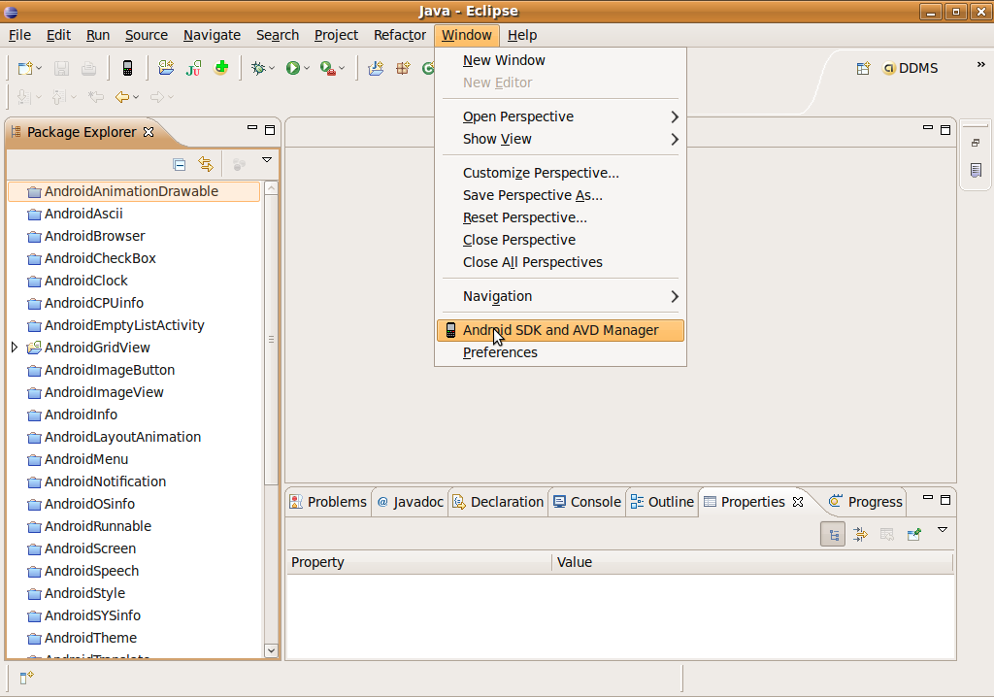
Task: Launch Debug with the bug icon
Action: tap(258, 68)
